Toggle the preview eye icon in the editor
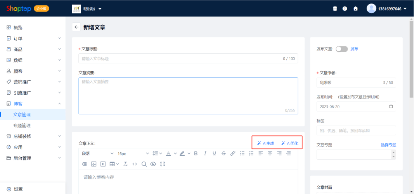 [x=153, y=164]
